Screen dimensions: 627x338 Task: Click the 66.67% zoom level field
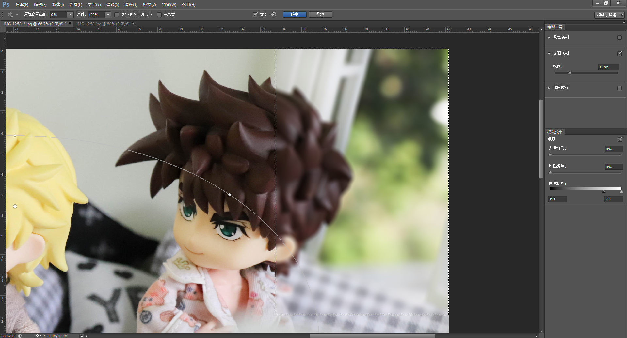coord(8,336)
